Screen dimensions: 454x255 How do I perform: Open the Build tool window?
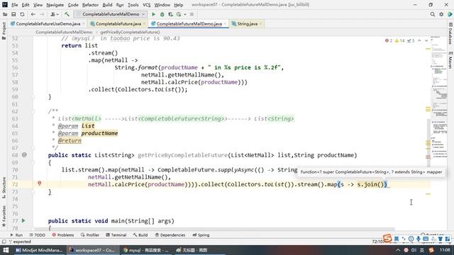click(x=140, y=235)
